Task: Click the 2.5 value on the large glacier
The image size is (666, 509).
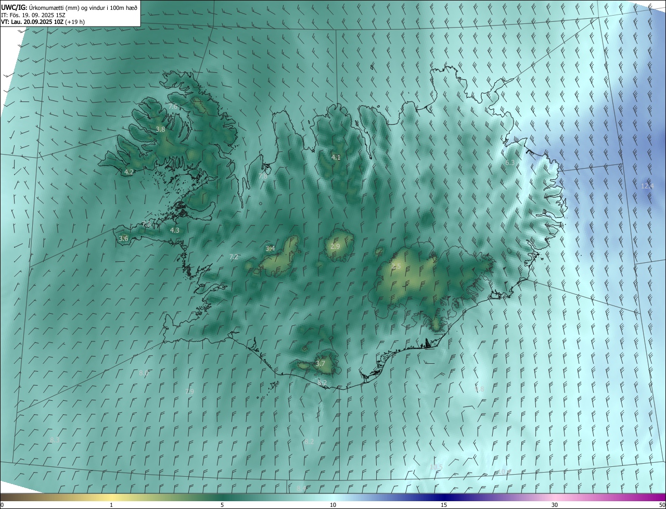Action: (396, 266)
